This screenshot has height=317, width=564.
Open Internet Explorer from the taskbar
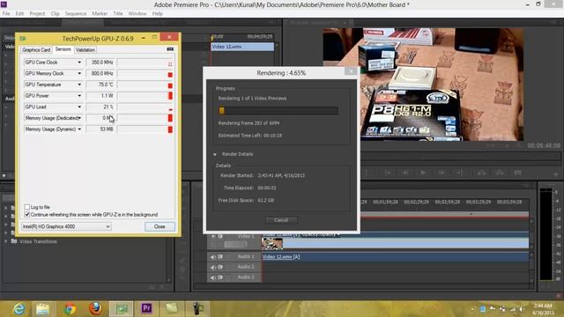(19, 309)
